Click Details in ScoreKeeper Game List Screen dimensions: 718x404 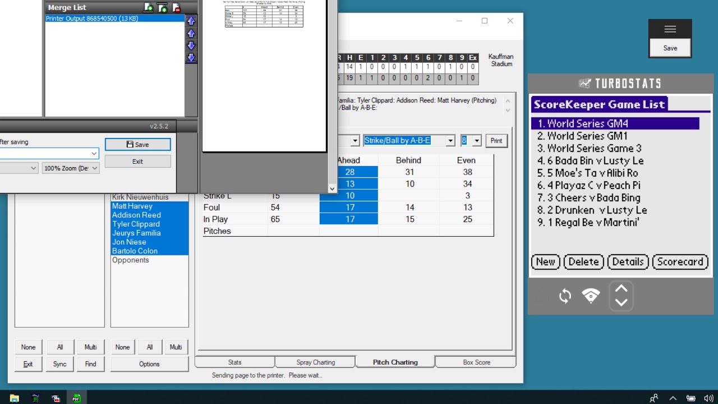tap(628, 261)
